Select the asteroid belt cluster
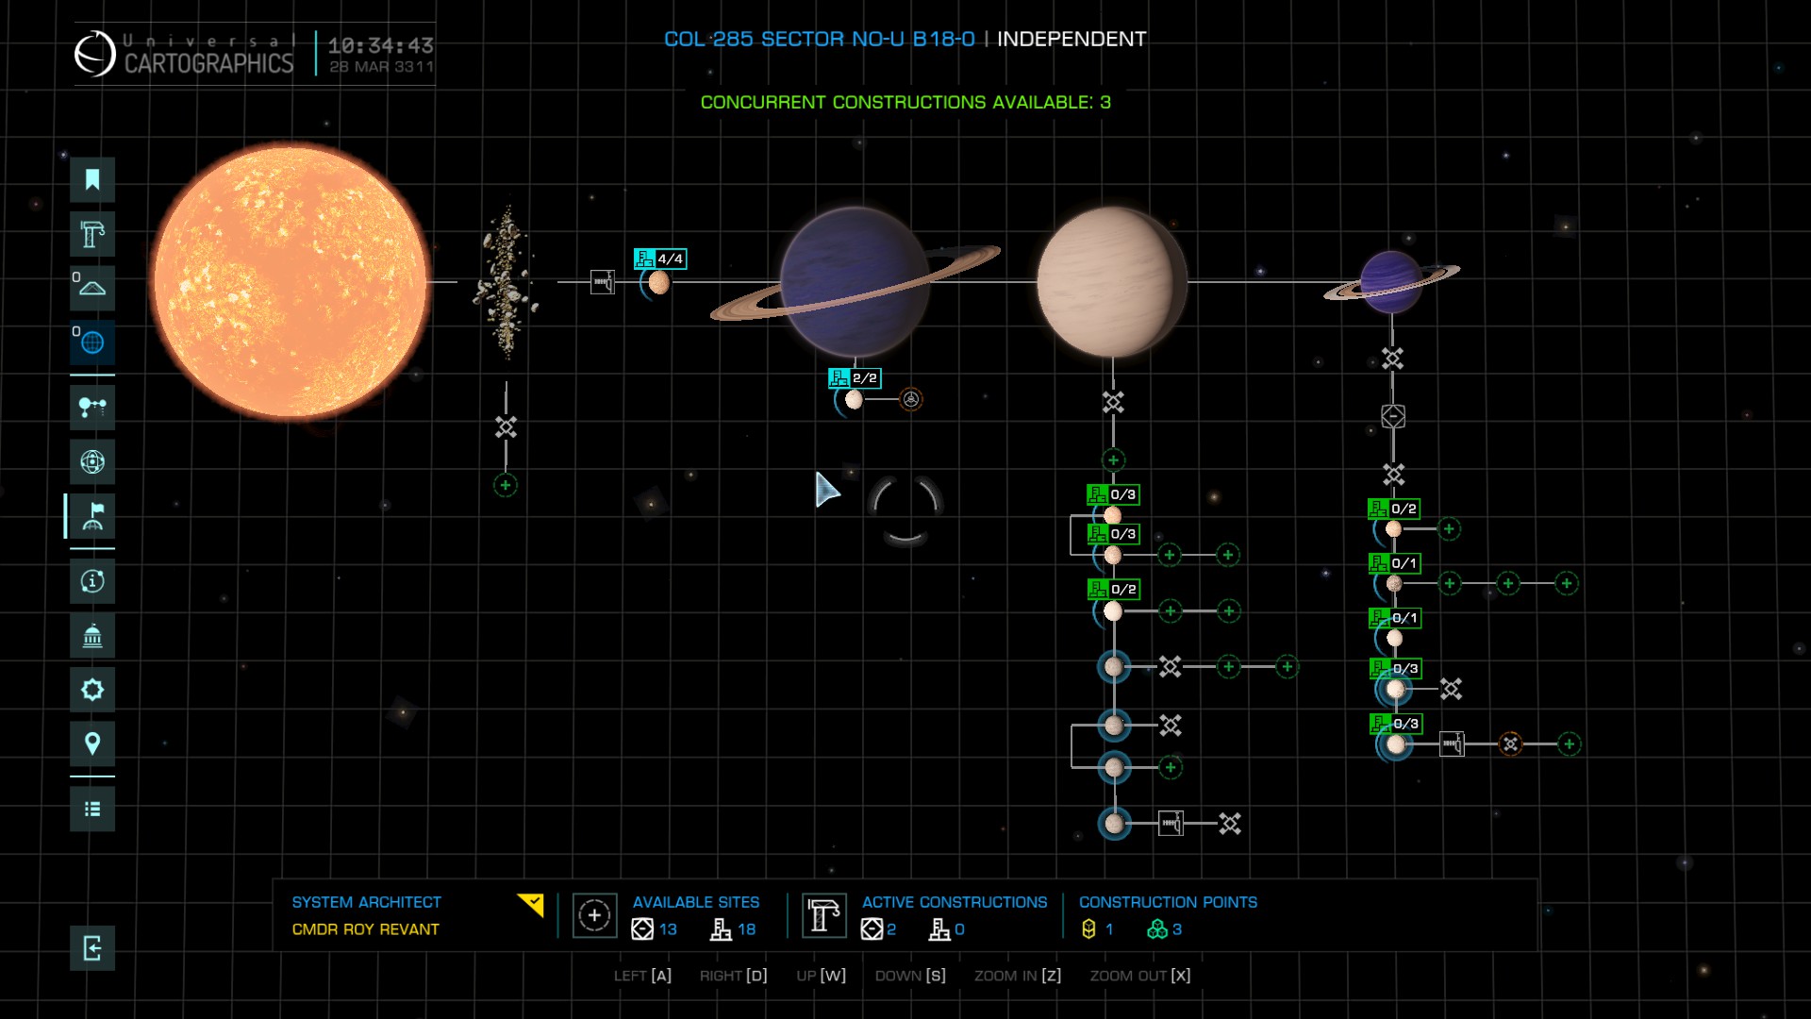Screen dimensions: 1811x1019 (x=507, y=281)
